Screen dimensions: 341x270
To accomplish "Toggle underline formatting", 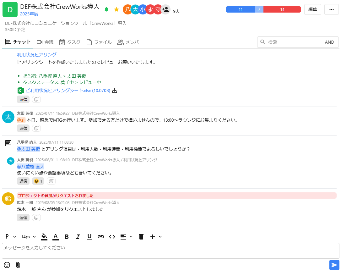I will pos(89,237).
